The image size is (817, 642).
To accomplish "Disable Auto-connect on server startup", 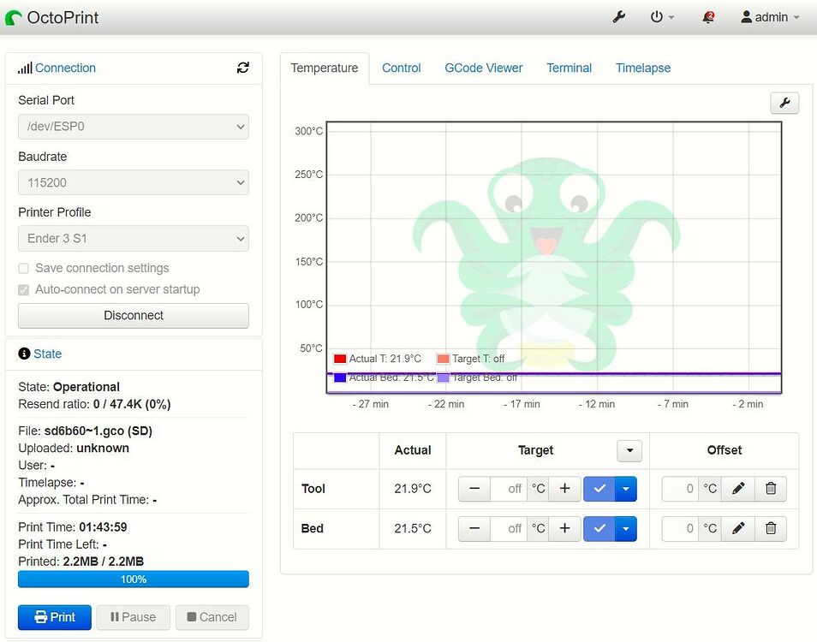I will click(23, 289).
